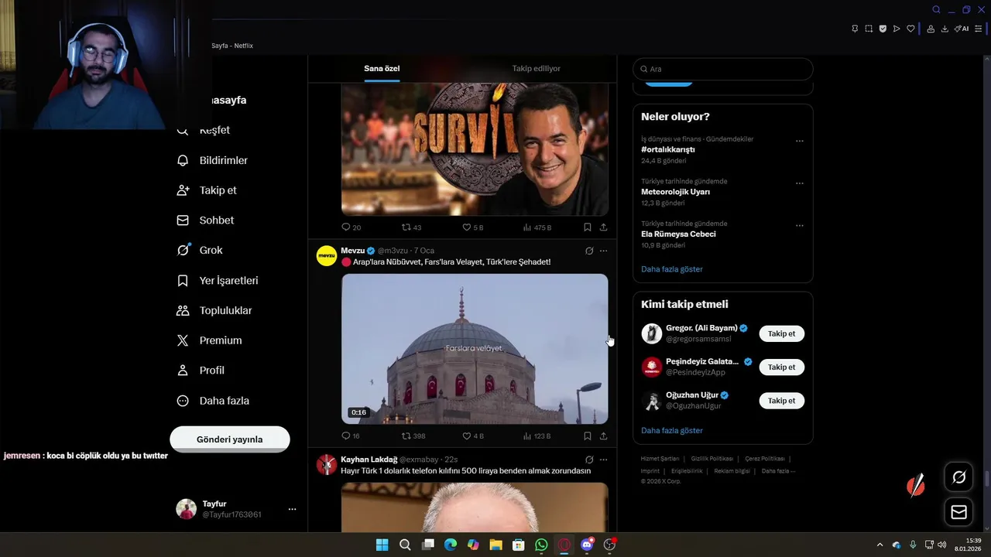Screen dimensions: 991x557
Task: Open Sohbet messages in sidebar
Action: click(205, 220)
